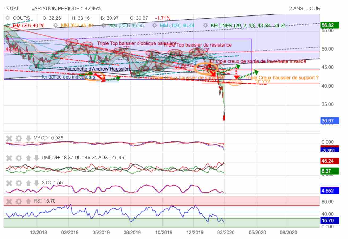Open the DMI settings gear
The height and width of the screenshot is (239, 348).
(x=19, y=158)
